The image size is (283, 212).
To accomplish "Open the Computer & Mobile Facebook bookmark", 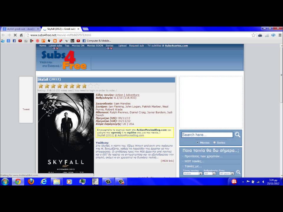I will click(97, 41).
